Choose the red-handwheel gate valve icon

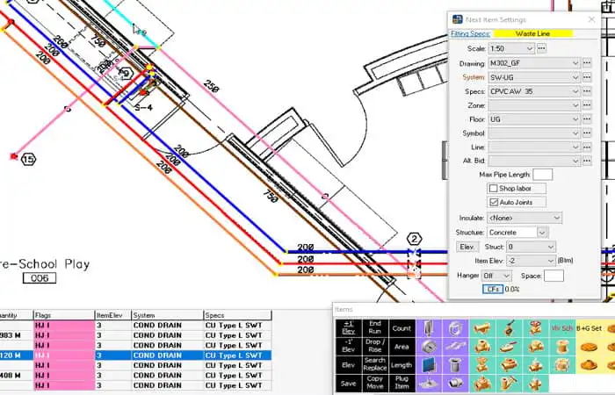(x=534, y=328)
